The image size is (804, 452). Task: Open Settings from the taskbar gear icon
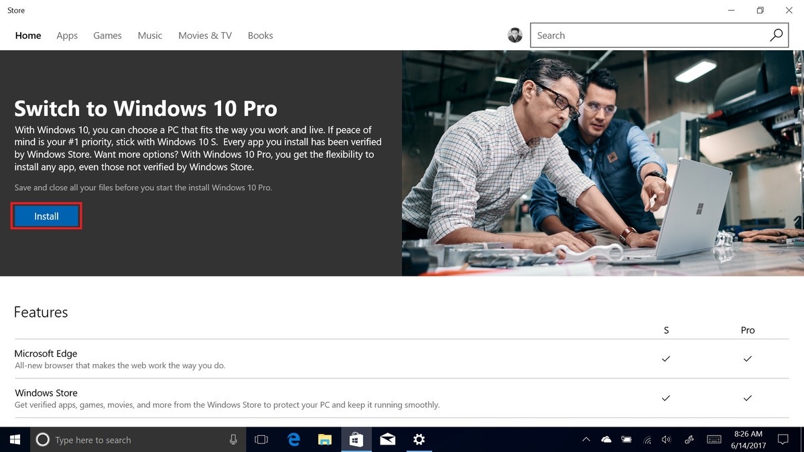[x=419, y=439]
